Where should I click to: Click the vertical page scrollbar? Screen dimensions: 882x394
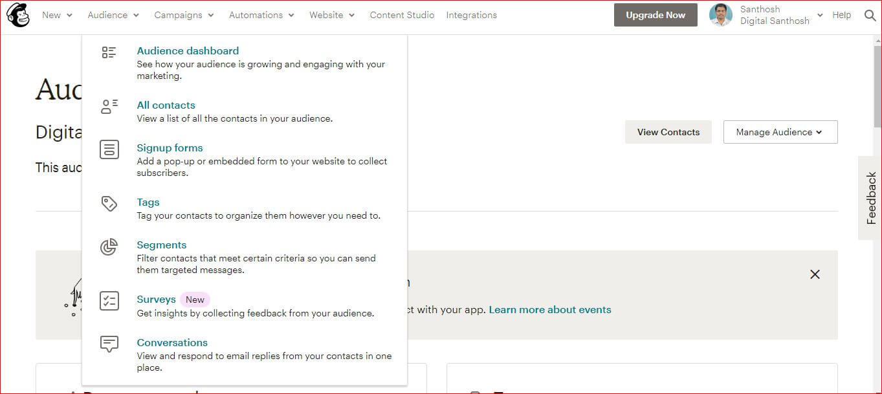point(877,88)
